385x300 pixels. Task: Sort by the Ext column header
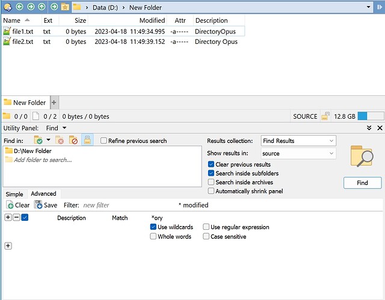coord(50,20)
